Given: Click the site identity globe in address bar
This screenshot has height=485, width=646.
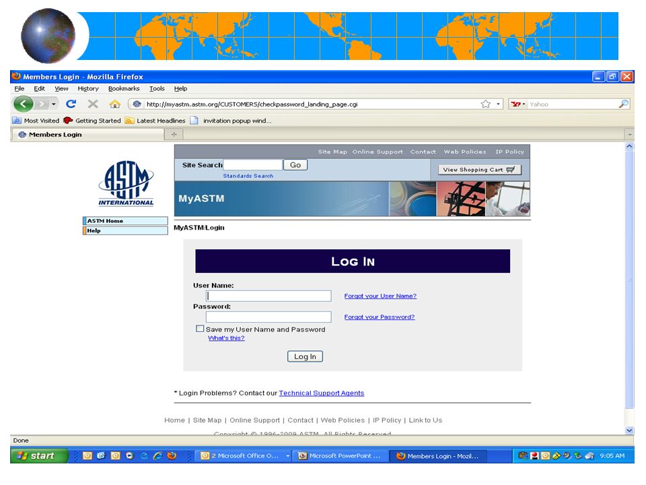Looking at the screenshot, I should (x=137, y=104).
